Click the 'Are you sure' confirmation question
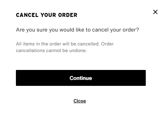161x122 pixels. pos(78,30)
